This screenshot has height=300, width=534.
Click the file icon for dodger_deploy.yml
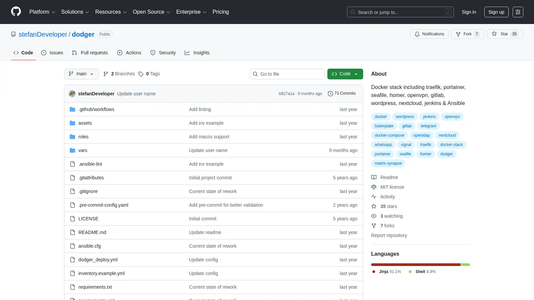72,260
